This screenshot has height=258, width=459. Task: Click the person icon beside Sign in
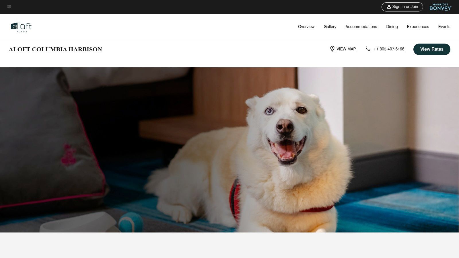coord(389,7)
